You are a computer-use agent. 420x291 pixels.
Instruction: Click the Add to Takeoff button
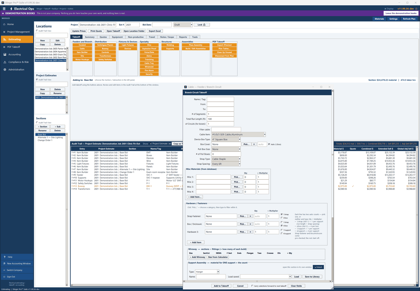pyautogui.click(x=221, y=286)
